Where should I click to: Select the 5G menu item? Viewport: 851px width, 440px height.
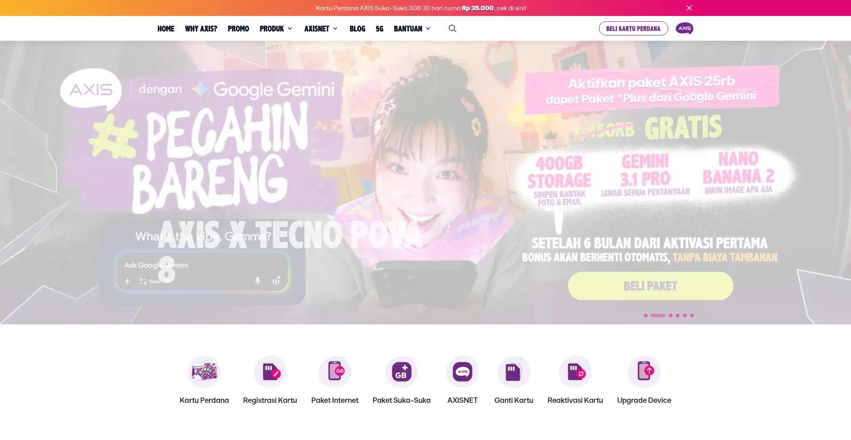click(379, 29)
